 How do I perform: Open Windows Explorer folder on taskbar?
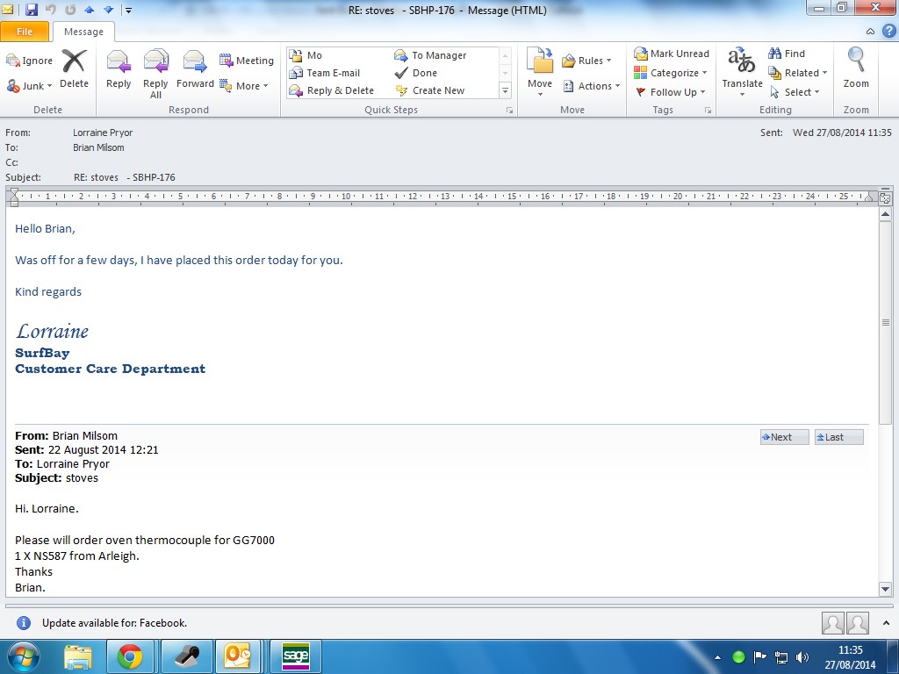pos(78,656)
